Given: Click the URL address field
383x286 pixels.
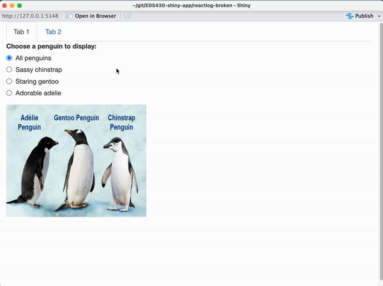Looking at the screenshot, I should pyautogui.click(x=30, y=15).
